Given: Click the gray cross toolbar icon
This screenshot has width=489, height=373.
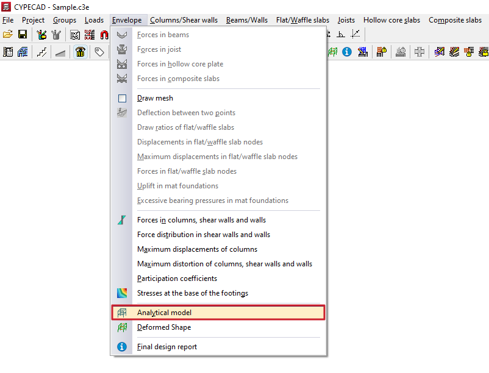Looking at the screenshot, I should pyautogui.click(x=419, y=52).
